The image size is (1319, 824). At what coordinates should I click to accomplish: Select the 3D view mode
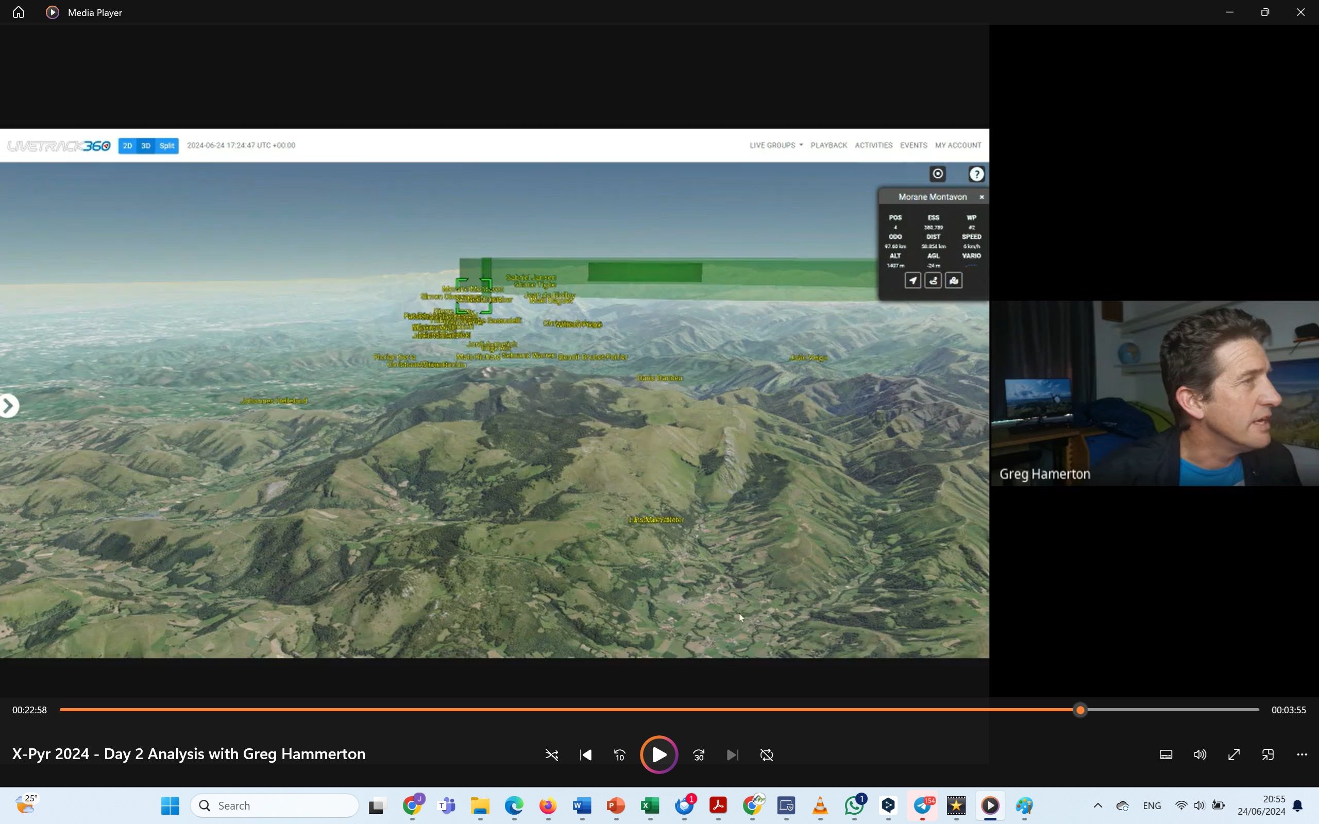[x=145, y=146]
